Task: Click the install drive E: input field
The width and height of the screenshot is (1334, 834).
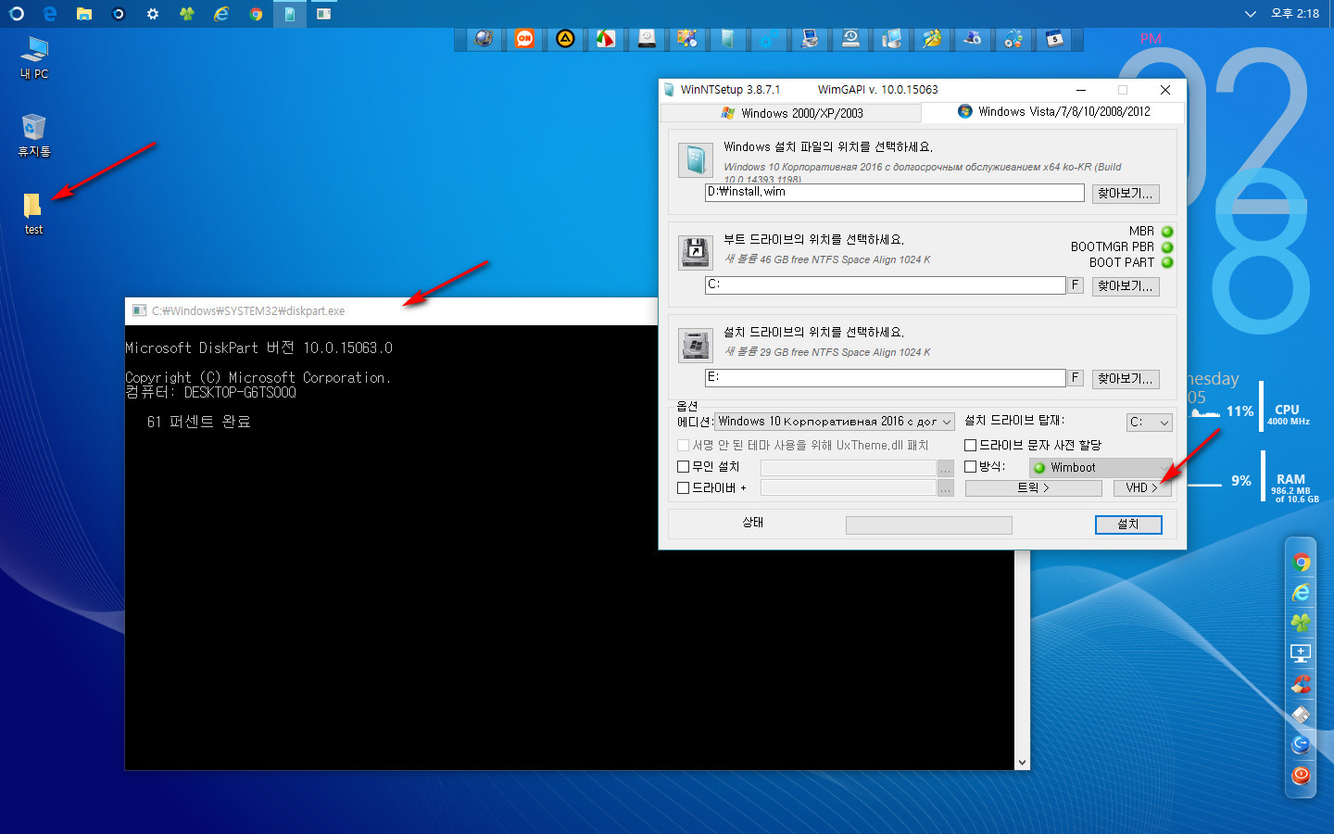Action: pos(885,377)
